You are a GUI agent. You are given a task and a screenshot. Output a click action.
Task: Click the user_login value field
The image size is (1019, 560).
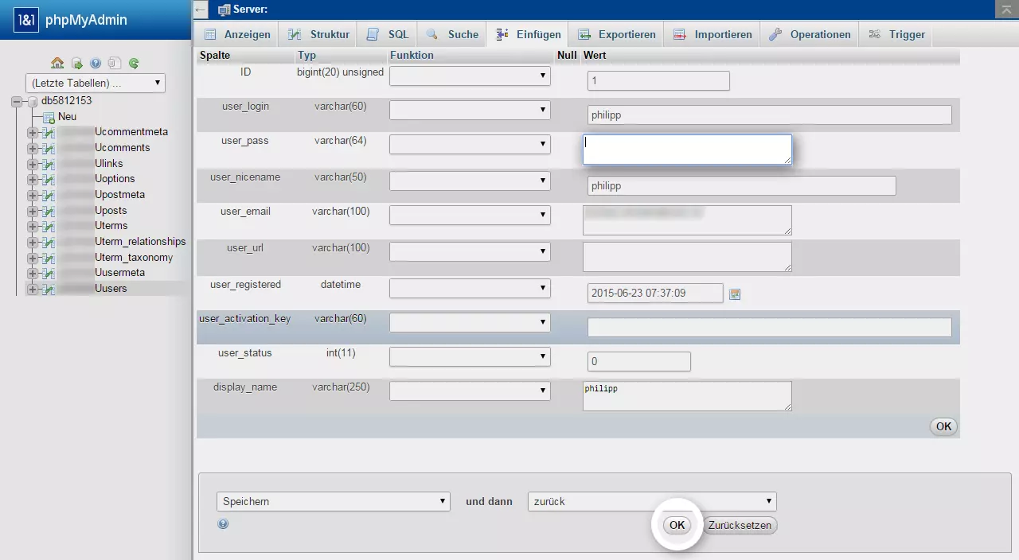[770, 115]
